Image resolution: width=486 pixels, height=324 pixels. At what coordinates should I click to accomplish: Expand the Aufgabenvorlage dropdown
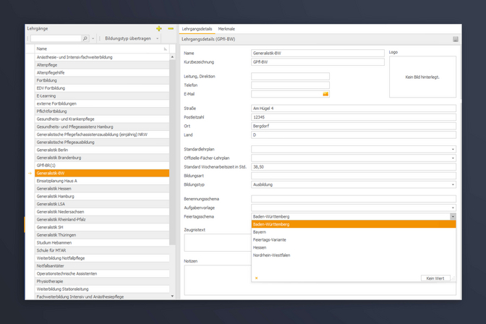click(453, 208)
